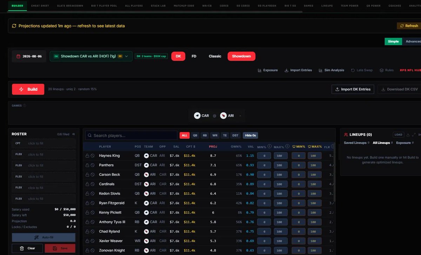Remove the CAR @ ARI game chip
Viewport: 421px width, 255px height.
coord(240,116)
